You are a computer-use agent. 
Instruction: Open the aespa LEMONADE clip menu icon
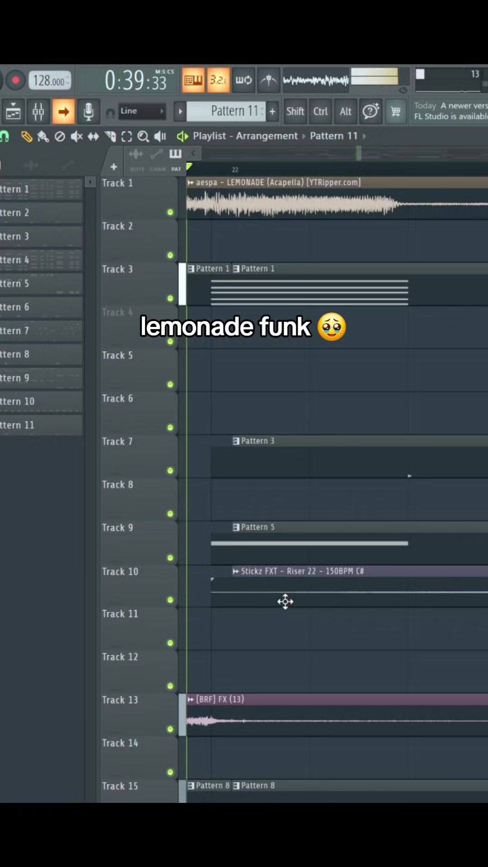(191, 183)
